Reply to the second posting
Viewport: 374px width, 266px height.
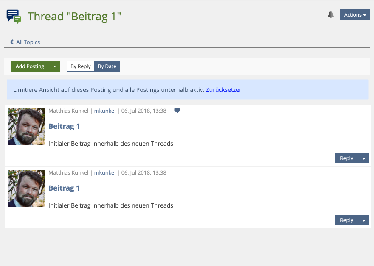(x=346, y=220)
